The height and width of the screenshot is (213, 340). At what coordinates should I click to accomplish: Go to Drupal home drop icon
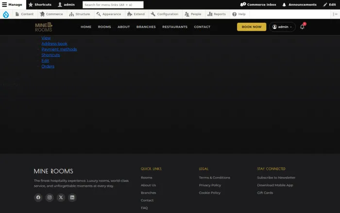pyautogui.click(x=6, y=14)
